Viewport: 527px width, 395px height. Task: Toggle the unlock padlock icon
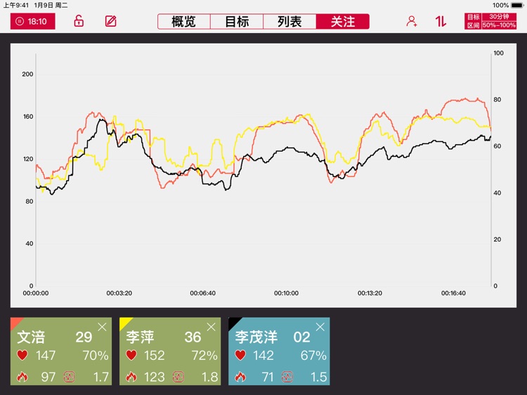79,21
